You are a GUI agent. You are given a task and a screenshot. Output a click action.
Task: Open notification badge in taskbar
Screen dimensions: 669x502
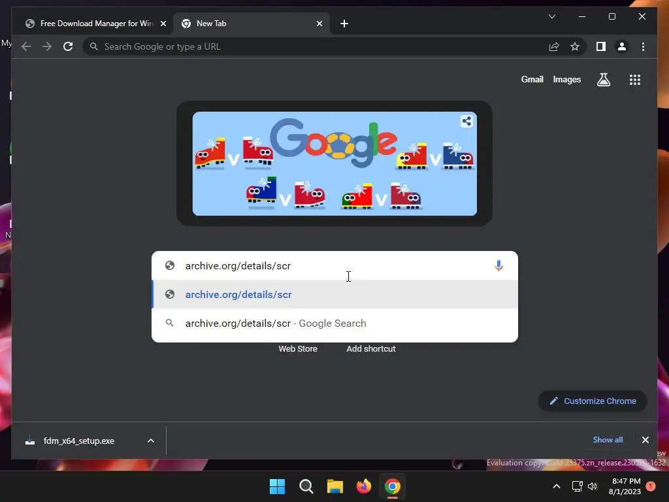pos(650,486)
